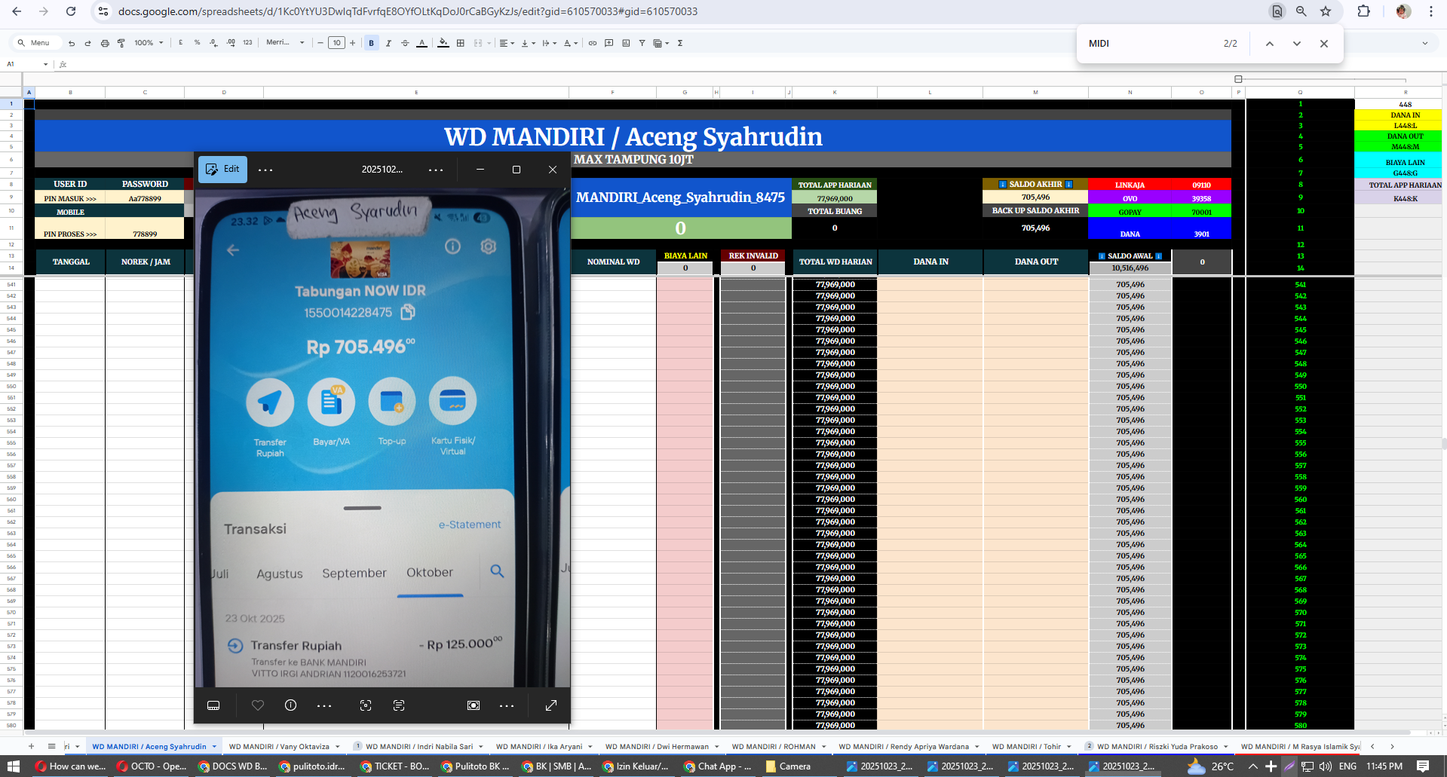The width and height of the screenshot is (1447, 777).
Task: Zoom photo to actual size/fit
Action: click(474, 705)
